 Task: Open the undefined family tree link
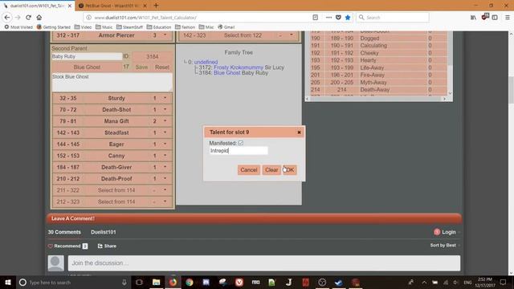coord(206,62)
